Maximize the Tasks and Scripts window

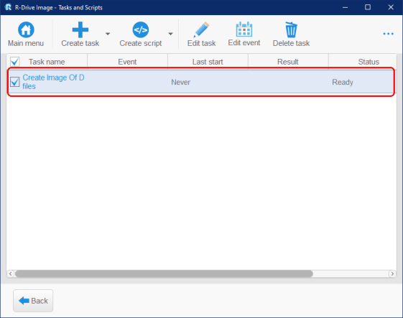click(x=368, y=7)
